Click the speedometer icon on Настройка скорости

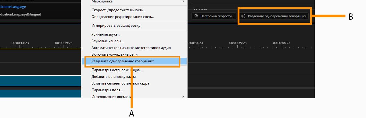point(196,16)
